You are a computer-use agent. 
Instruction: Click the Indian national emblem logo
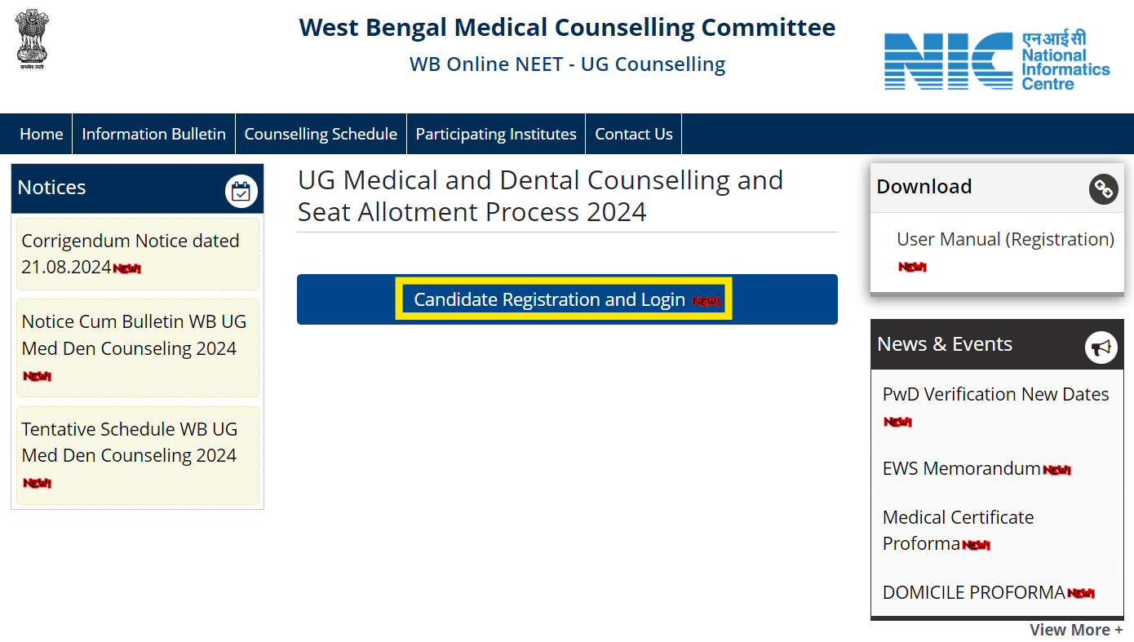(33, 39)
